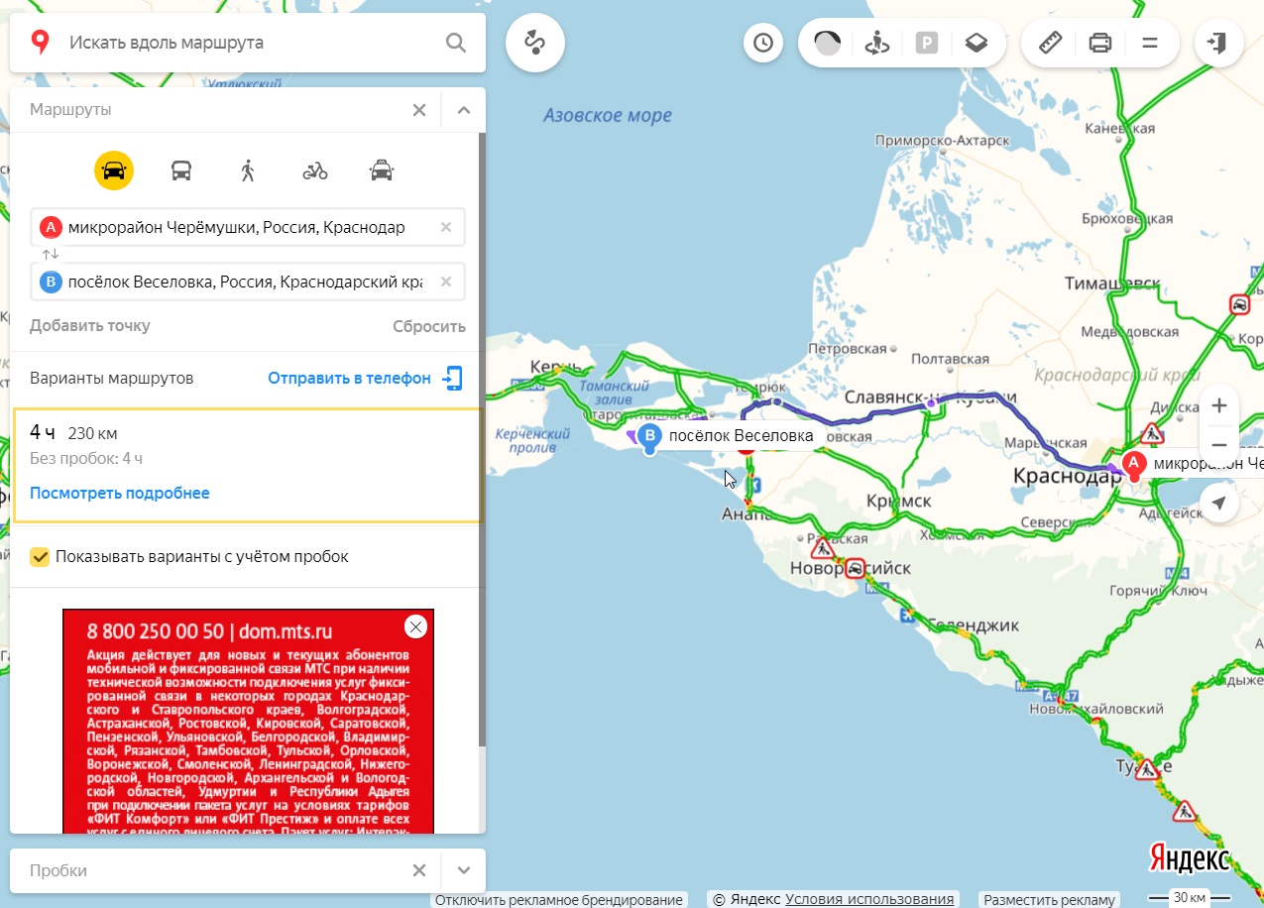
Task: Expand the Пробки panel chevron
Action: (464, 870)
